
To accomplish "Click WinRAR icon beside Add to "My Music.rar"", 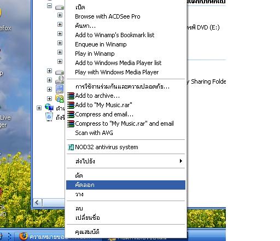I will 71,105.
